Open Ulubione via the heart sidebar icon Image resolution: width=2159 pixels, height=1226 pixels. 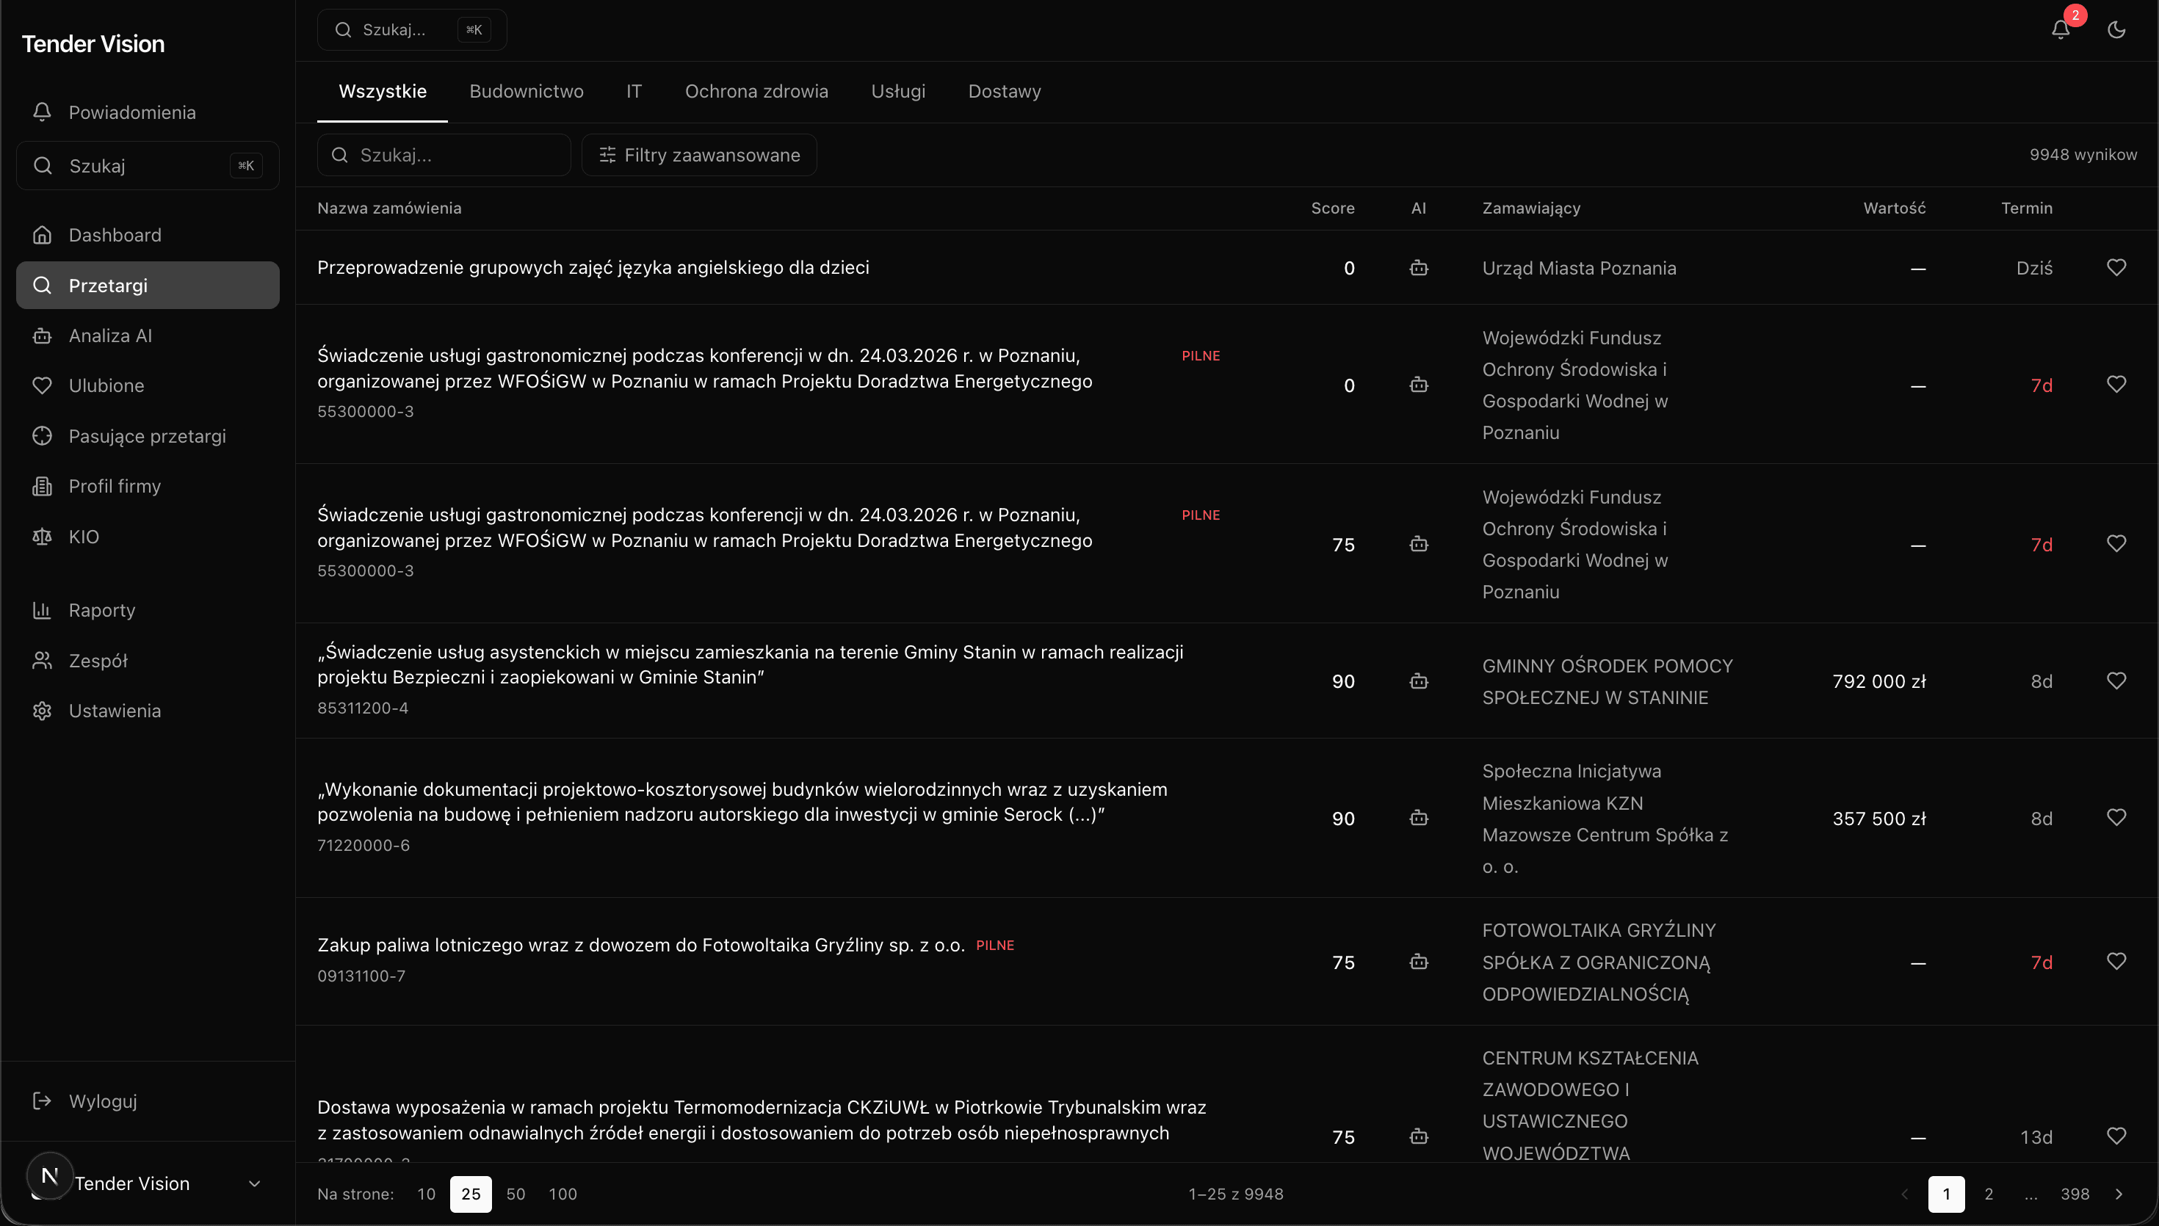click(x=108, y=385)
